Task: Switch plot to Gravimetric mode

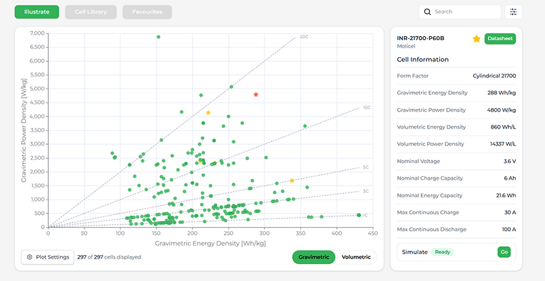Action: [x=314, y=257]
